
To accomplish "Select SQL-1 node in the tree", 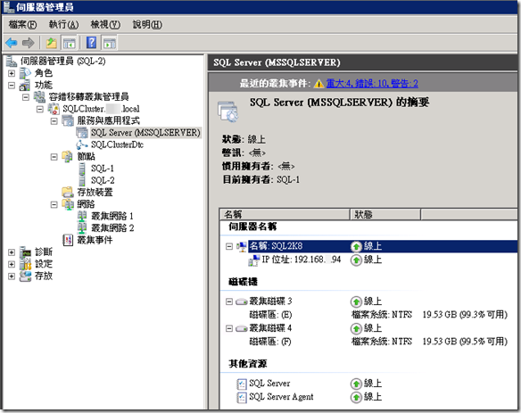I will (x=103, y=168).
